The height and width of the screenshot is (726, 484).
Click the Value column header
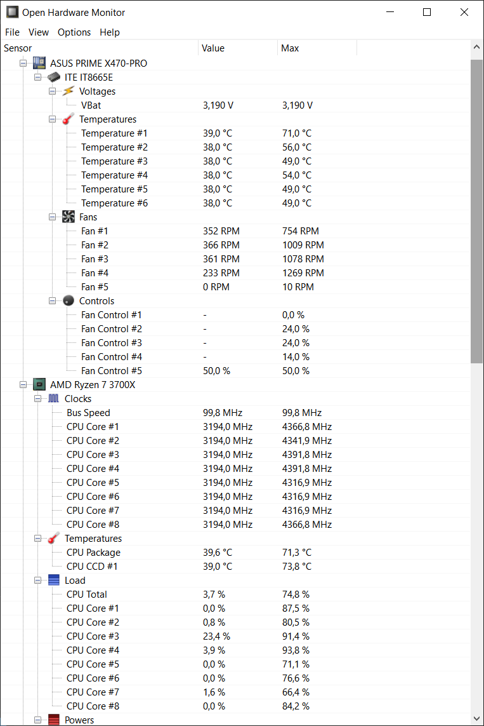tap(238, 48)
